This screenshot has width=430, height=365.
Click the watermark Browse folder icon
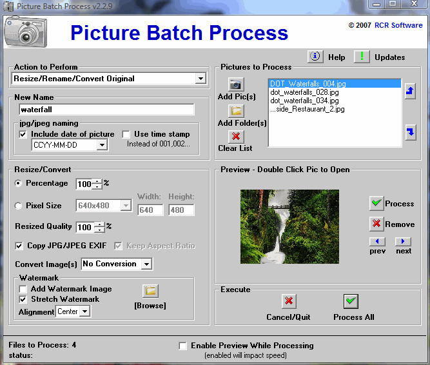click(150, 291)
